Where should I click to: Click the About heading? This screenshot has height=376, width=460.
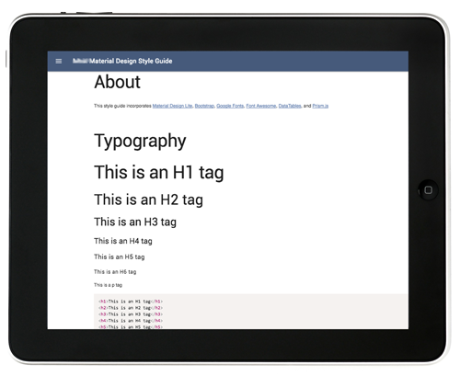(x=117, y=82)
